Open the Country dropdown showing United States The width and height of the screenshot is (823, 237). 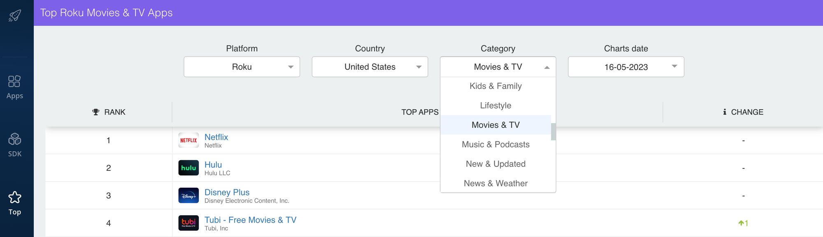click(370, 67)
